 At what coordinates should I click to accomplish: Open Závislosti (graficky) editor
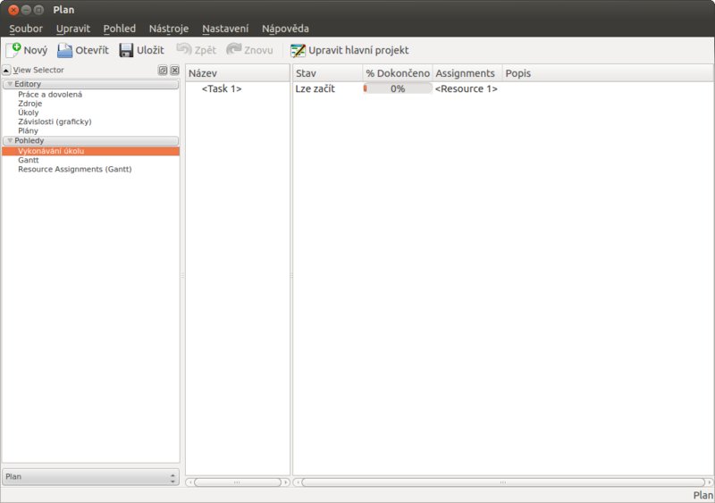[55, 122]
